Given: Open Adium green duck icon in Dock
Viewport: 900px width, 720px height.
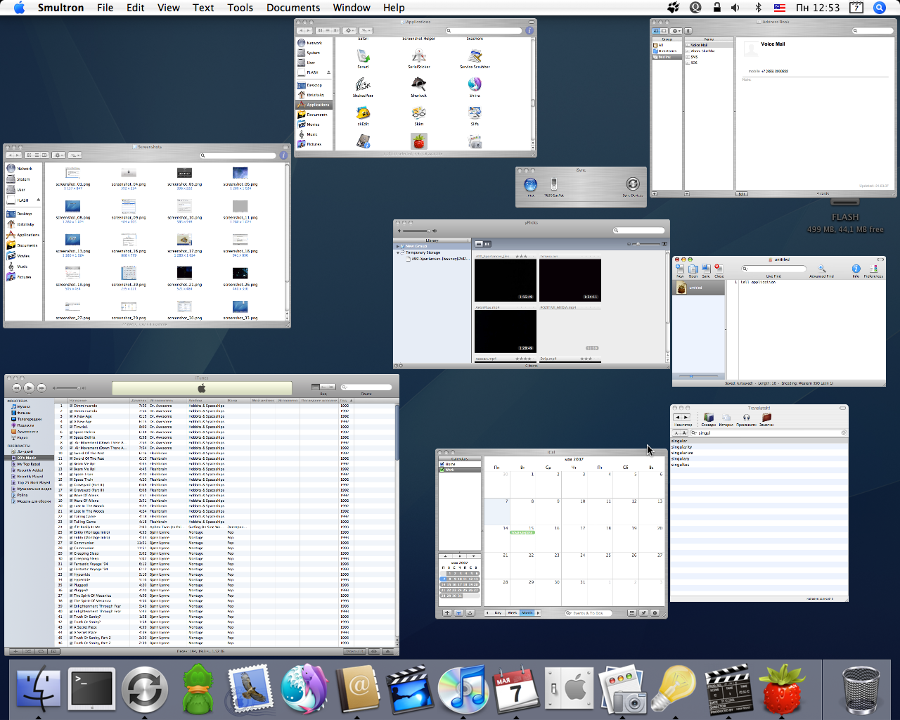Looking at the screenshot, I should click(198, 689).
